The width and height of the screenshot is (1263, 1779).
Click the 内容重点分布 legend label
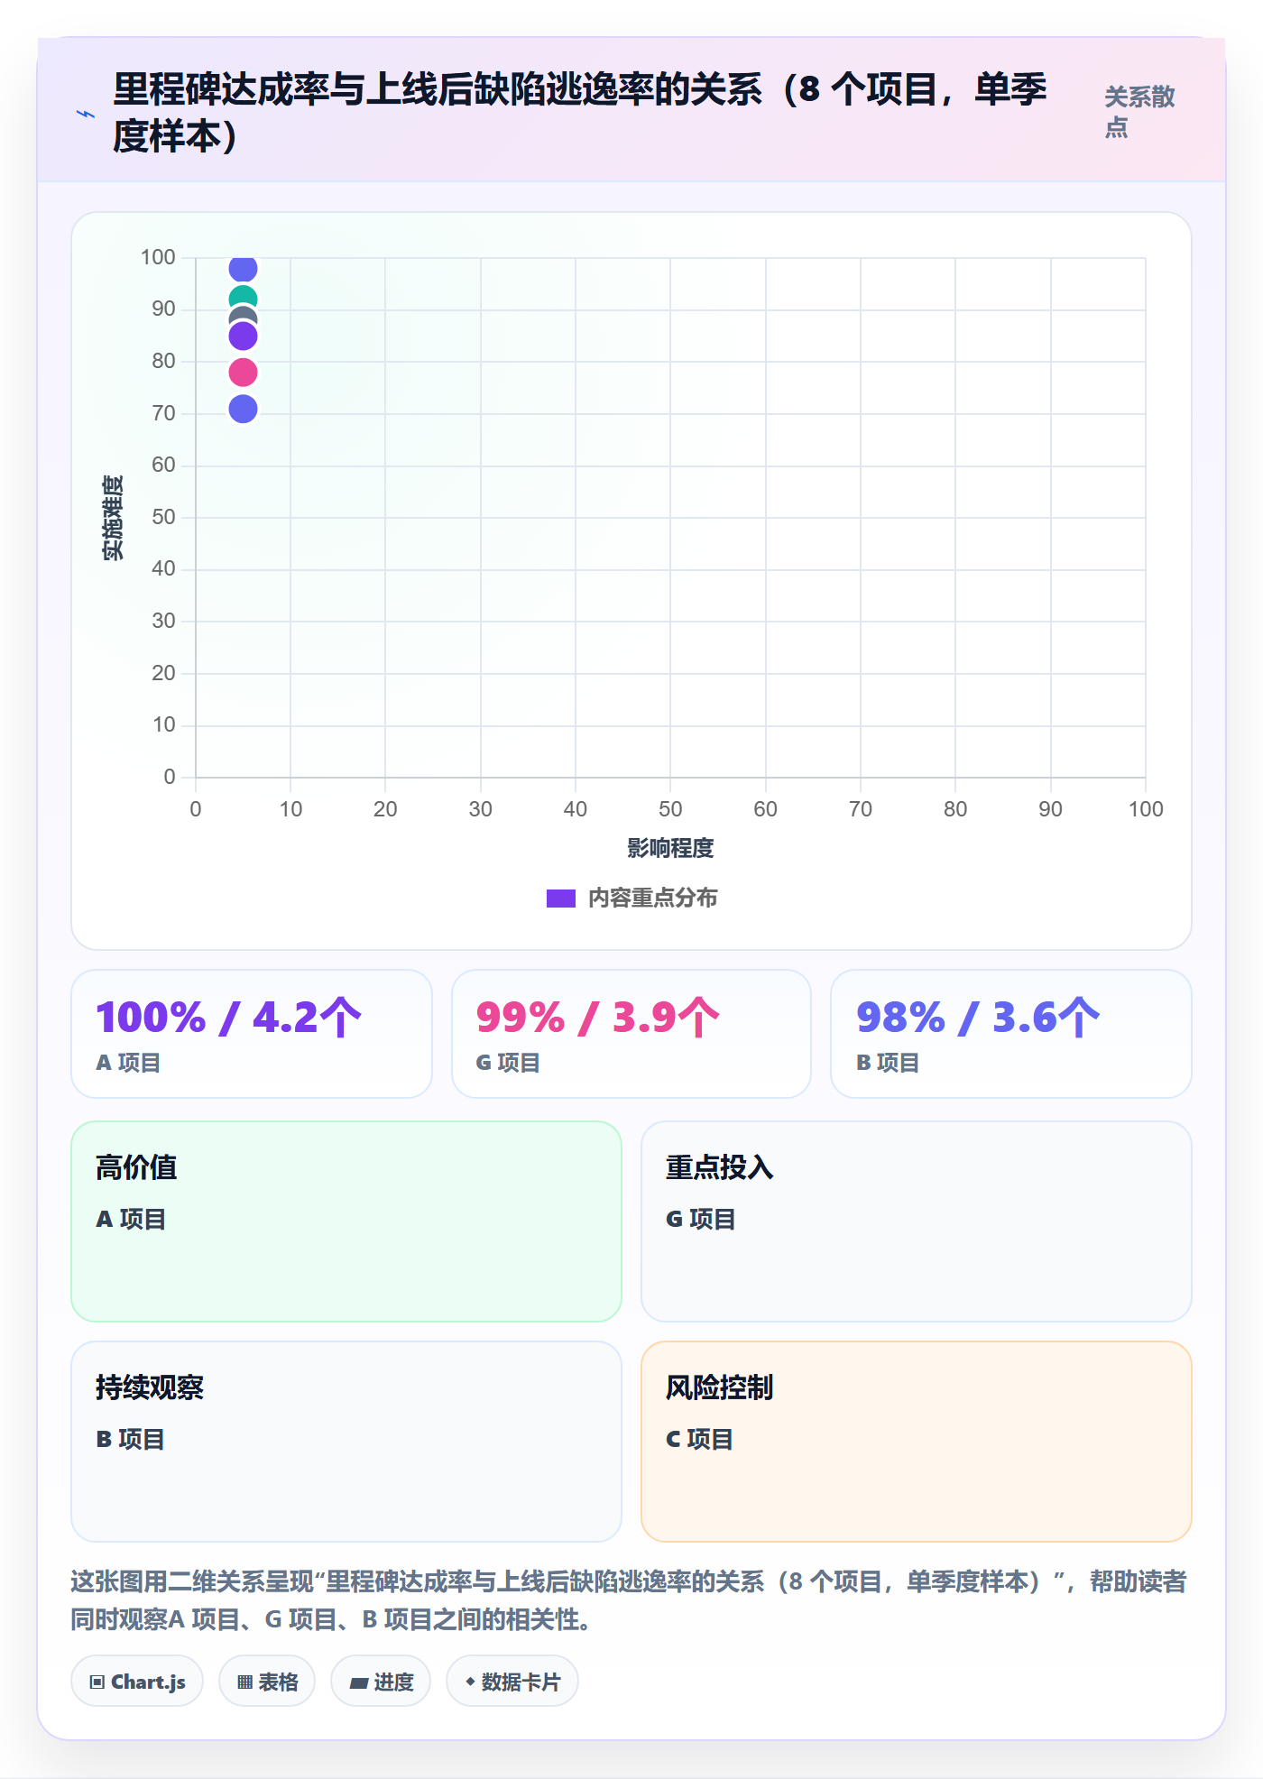click(x=652, y=899)
